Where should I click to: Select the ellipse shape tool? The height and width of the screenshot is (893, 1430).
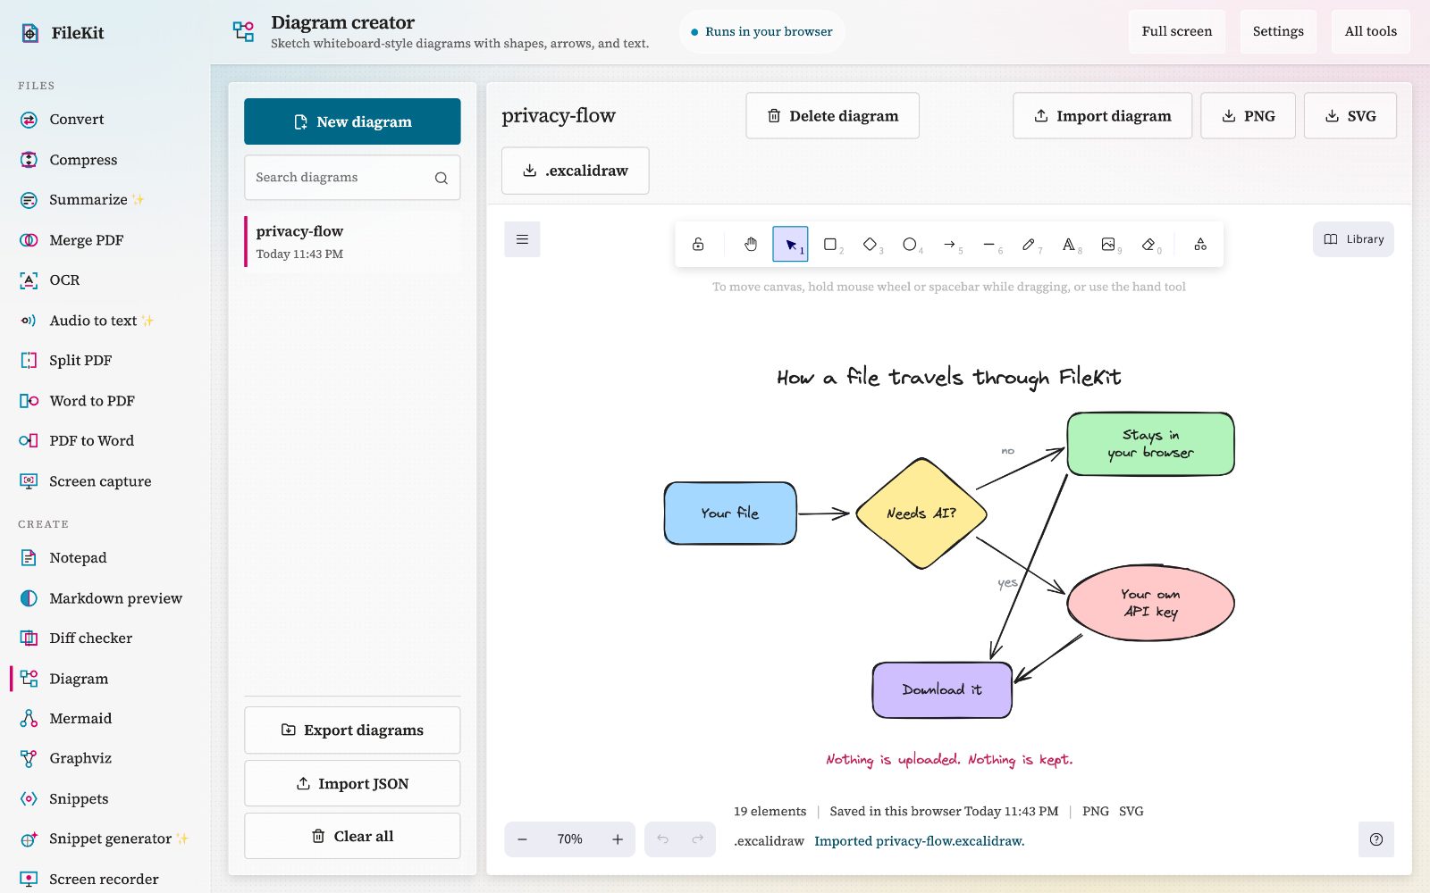click(x=910, y=244)
